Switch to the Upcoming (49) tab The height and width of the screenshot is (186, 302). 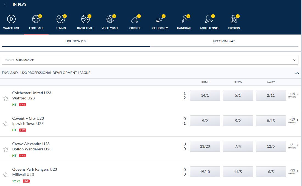point(224,41)
